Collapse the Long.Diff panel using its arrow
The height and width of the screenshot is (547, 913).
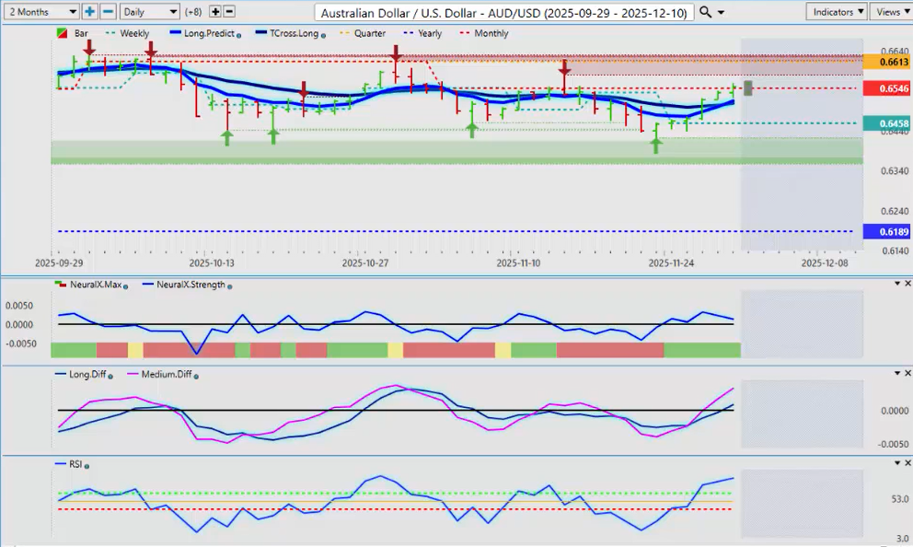click(896, 374)
